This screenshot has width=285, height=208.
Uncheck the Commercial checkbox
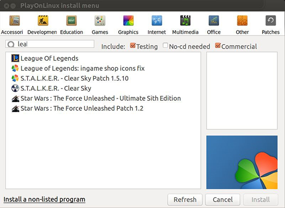(x=218, y=45)
